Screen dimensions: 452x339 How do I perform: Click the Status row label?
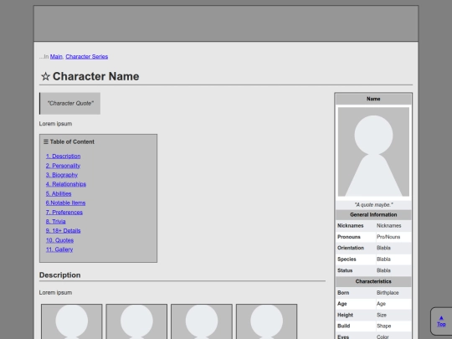click(345, 270)
